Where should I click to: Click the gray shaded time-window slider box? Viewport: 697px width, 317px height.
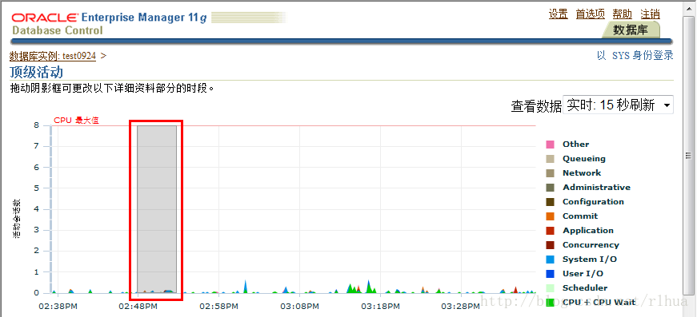point(157,209)
